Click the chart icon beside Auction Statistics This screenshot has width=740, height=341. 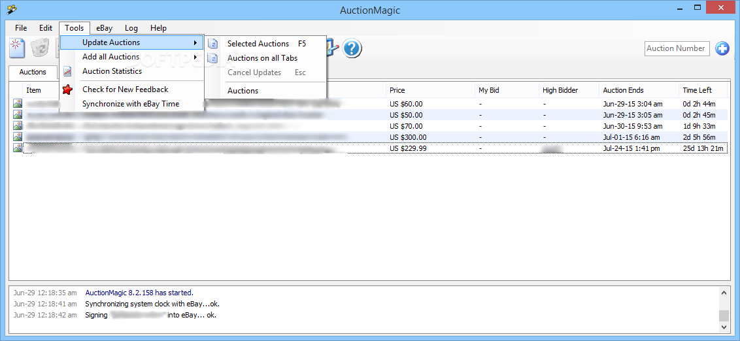coord(67,71)
